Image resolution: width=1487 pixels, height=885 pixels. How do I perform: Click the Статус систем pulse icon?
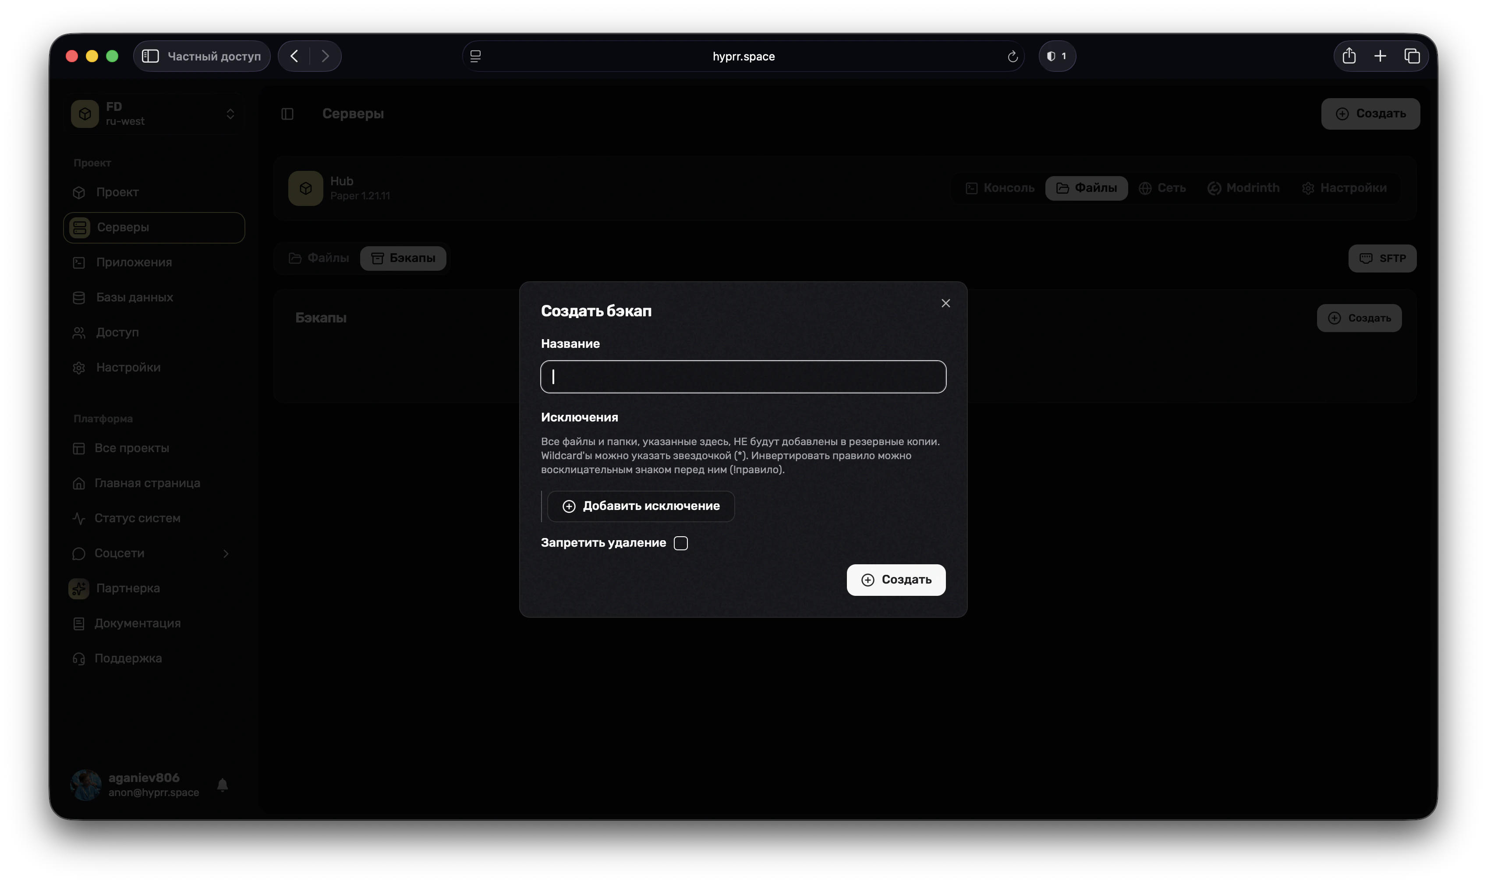(x=79, y=518)
